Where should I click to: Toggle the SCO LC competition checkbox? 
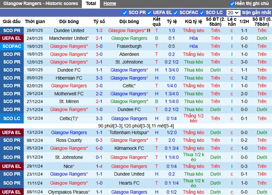201,13
